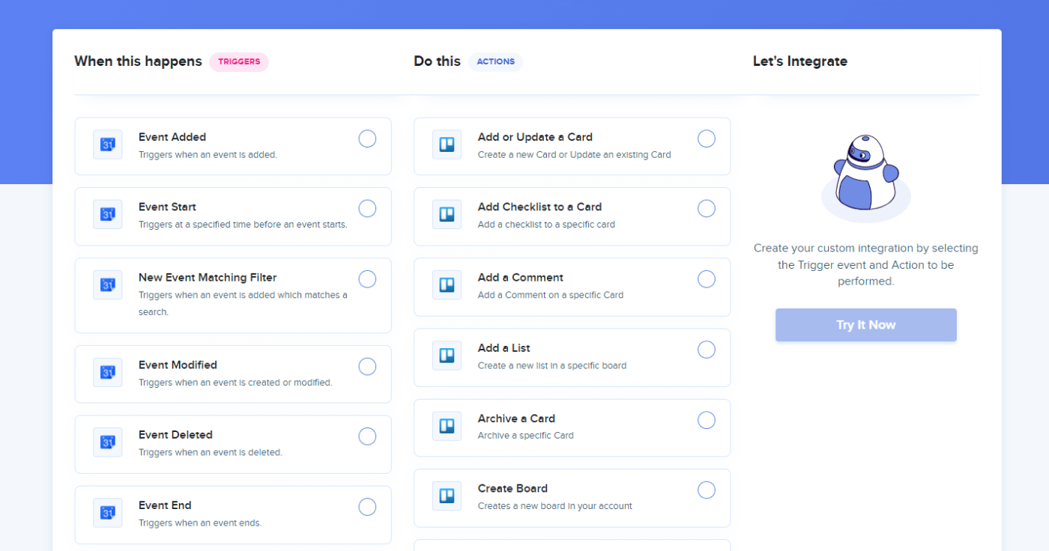1049x551 pixels.
Task: Click the calendar icon for New Event Matching Filter
Action: click(107, 284)
